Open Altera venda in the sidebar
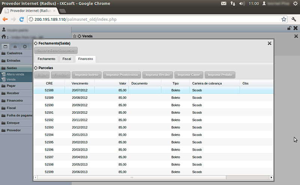Image resolution: width=300 pixels, height=185 pixels. pos(16,74)
